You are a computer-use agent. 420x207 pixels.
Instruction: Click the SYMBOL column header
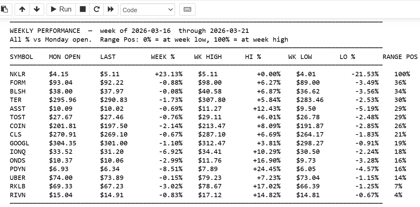coord(21,57)
